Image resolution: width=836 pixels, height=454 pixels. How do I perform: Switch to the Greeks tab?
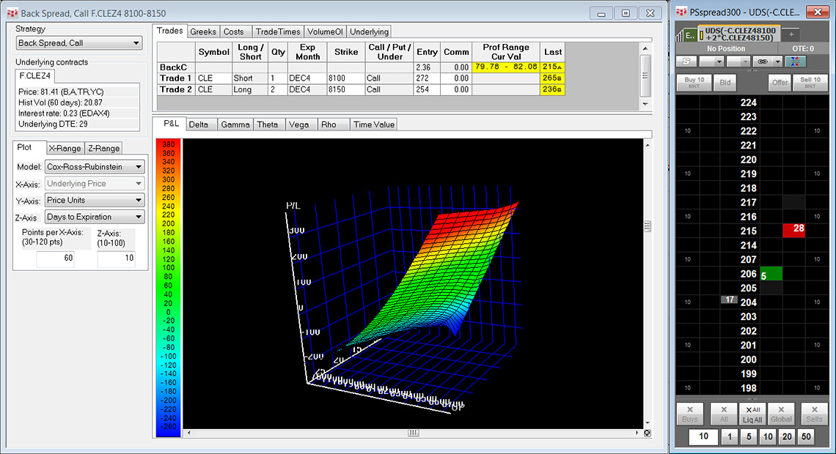pyautogui.click(x=203, y=31)
